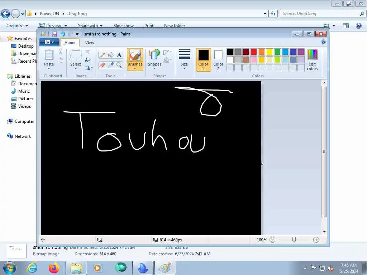Open the Size line thickness dropdown
Image resolution: width=367 pixels, height=275 pixels.
[x=184, y=59]
